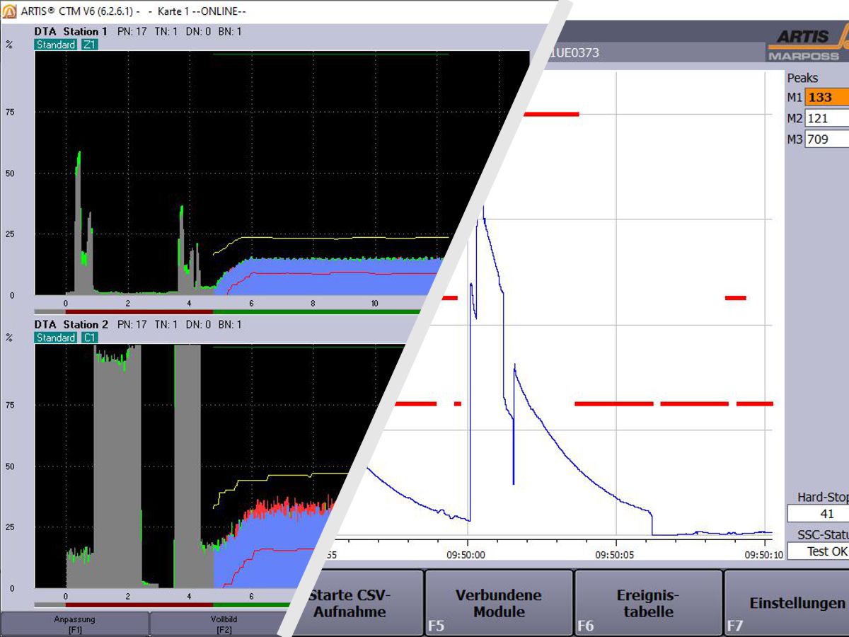The image size is (849, 637).
Task: Click the M3 peak field showing 709
Action: pos(826,139)
